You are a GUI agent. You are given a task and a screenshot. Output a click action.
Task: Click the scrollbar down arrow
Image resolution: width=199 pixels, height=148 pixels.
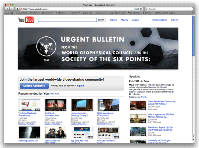click(x=193, y=139)
